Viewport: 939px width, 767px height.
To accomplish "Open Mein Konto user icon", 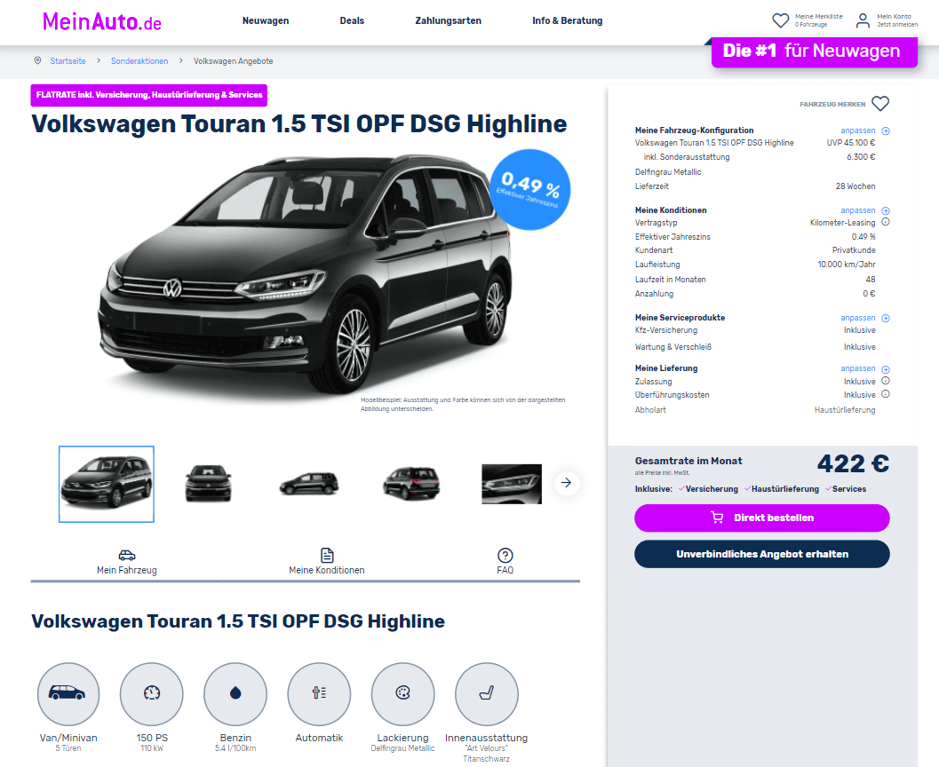I will tap(863, 21).
